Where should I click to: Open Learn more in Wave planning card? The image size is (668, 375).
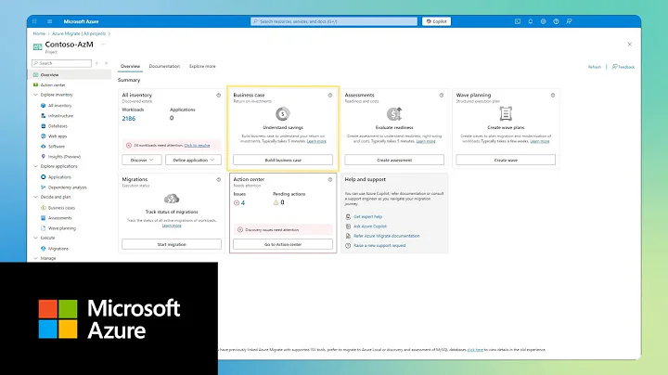tap(540, 141)
